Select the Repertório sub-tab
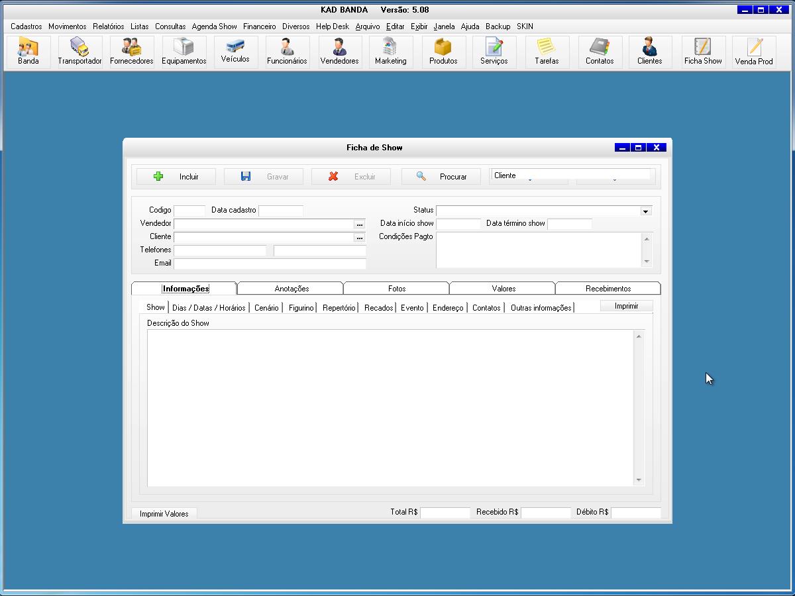 tap(339, 308)
